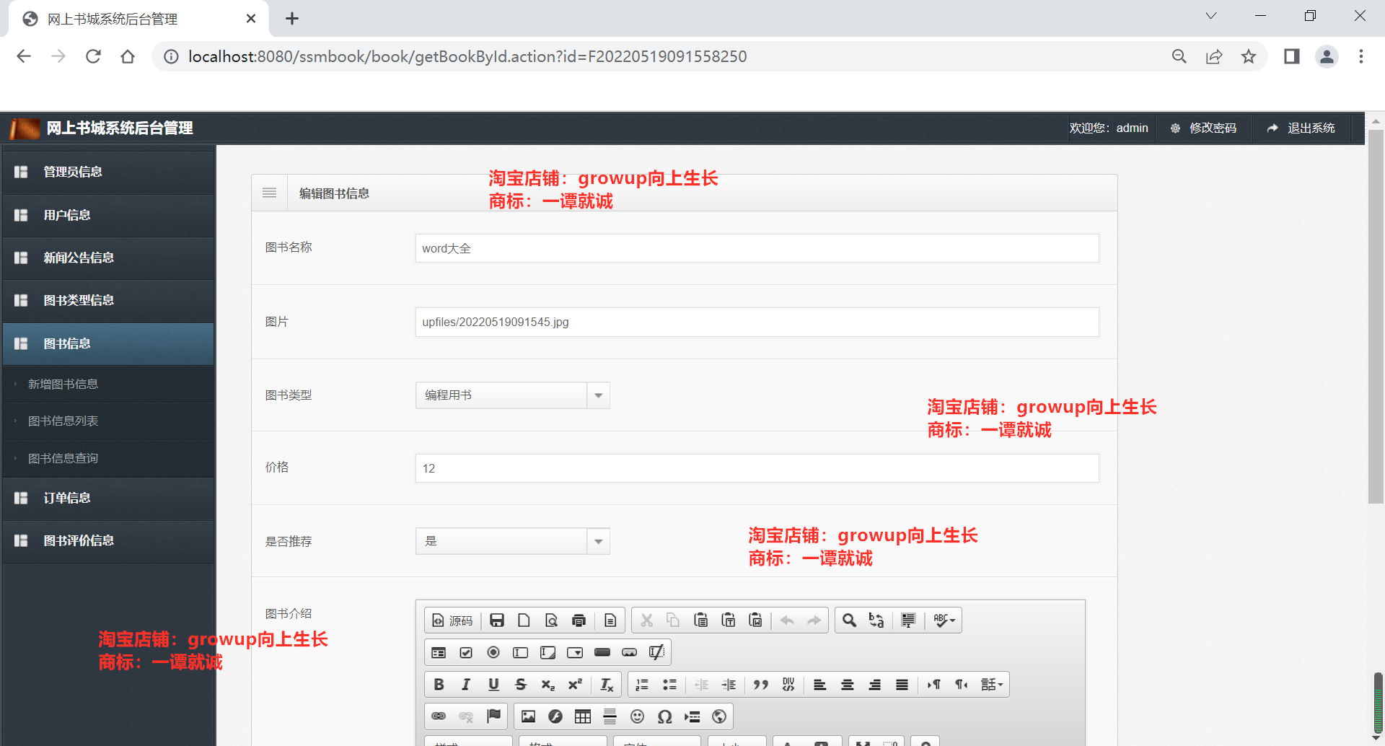This screenshot has width=1385, height=746.
Task: Click the 退出系统 link in header
Action: 1301,128
